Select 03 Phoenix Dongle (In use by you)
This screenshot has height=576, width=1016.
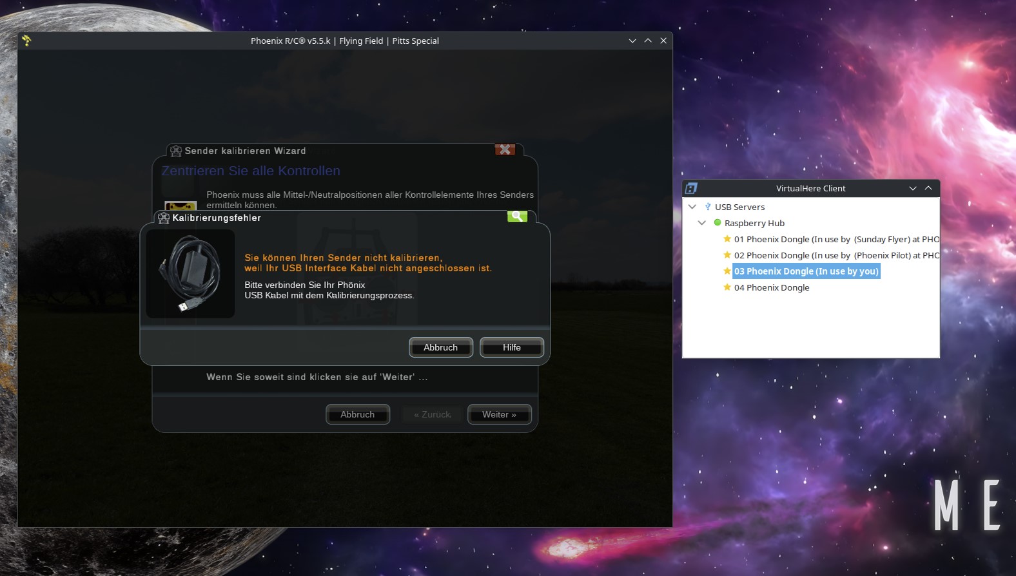point(806,271)
